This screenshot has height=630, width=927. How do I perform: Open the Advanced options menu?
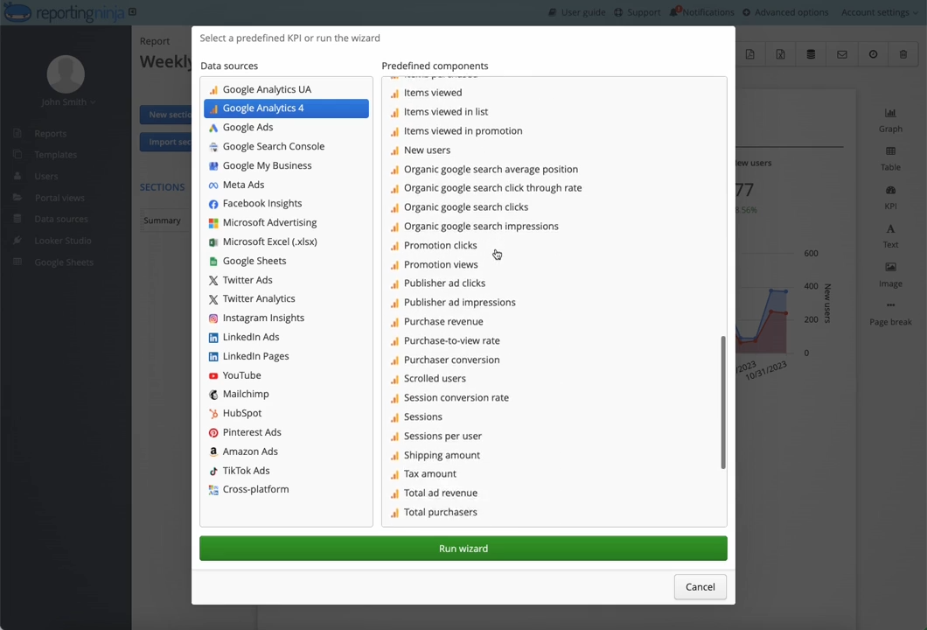785,12
